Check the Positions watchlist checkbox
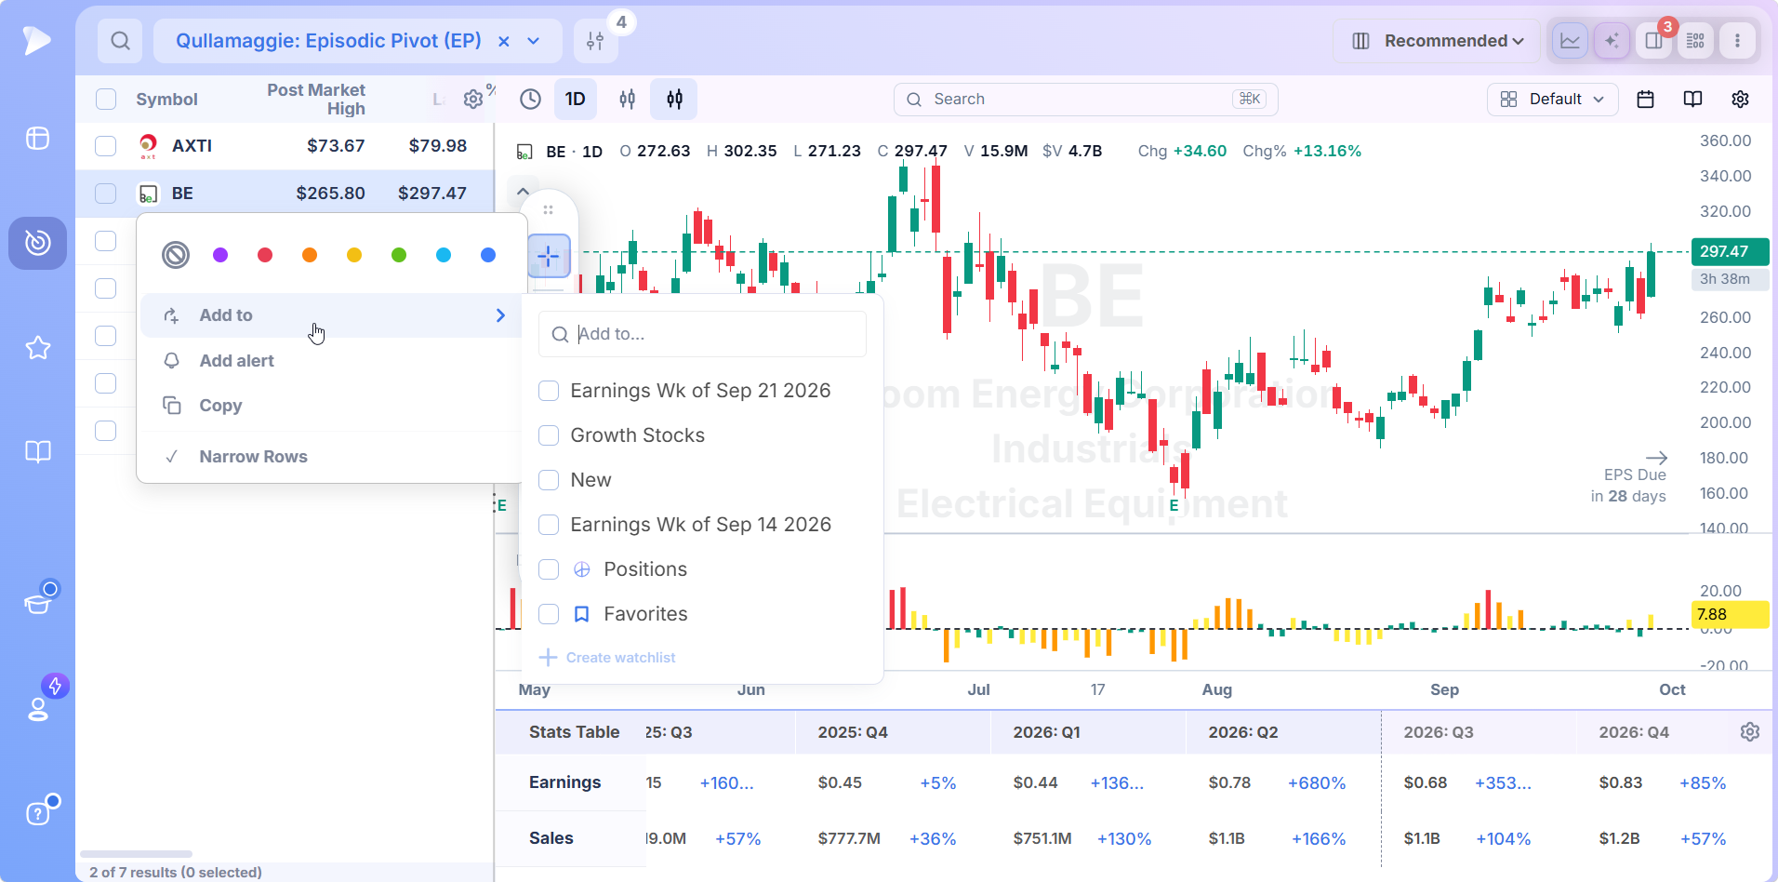The image size is (1778, 882). pos(549,569)
